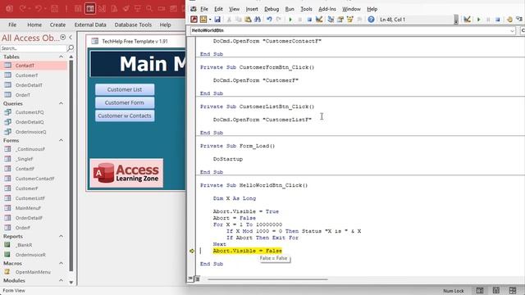Click the blue Help question mark icon
525x295 pixels.
(x=371, y=20)
